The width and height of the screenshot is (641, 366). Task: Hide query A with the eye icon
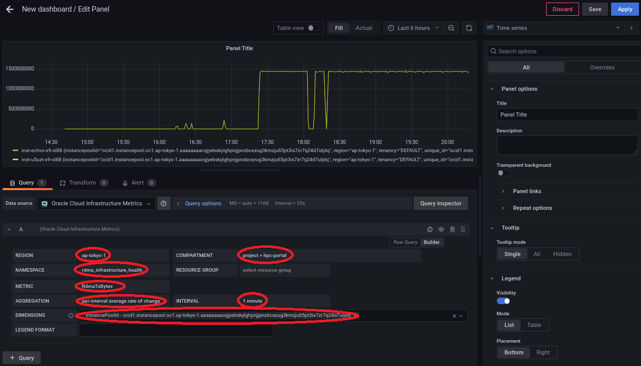441,230
